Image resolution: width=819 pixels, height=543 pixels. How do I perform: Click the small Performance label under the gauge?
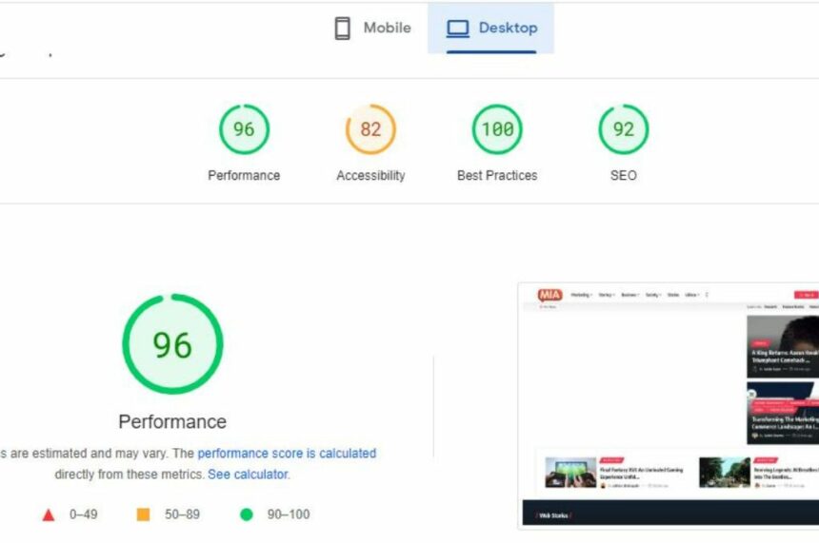pos(244,175)
